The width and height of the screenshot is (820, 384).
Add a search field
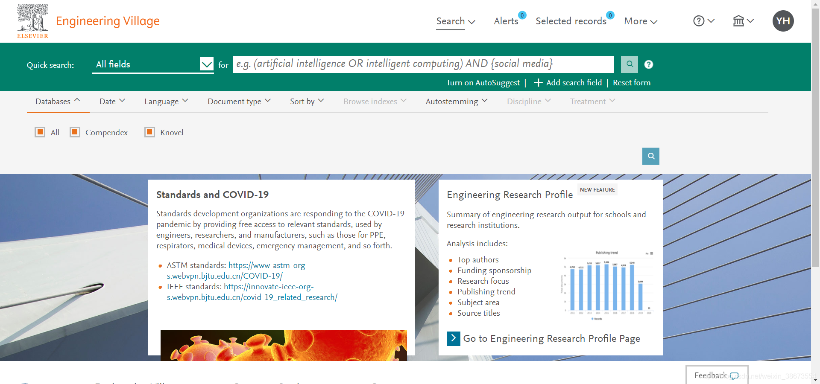[568, 83]
